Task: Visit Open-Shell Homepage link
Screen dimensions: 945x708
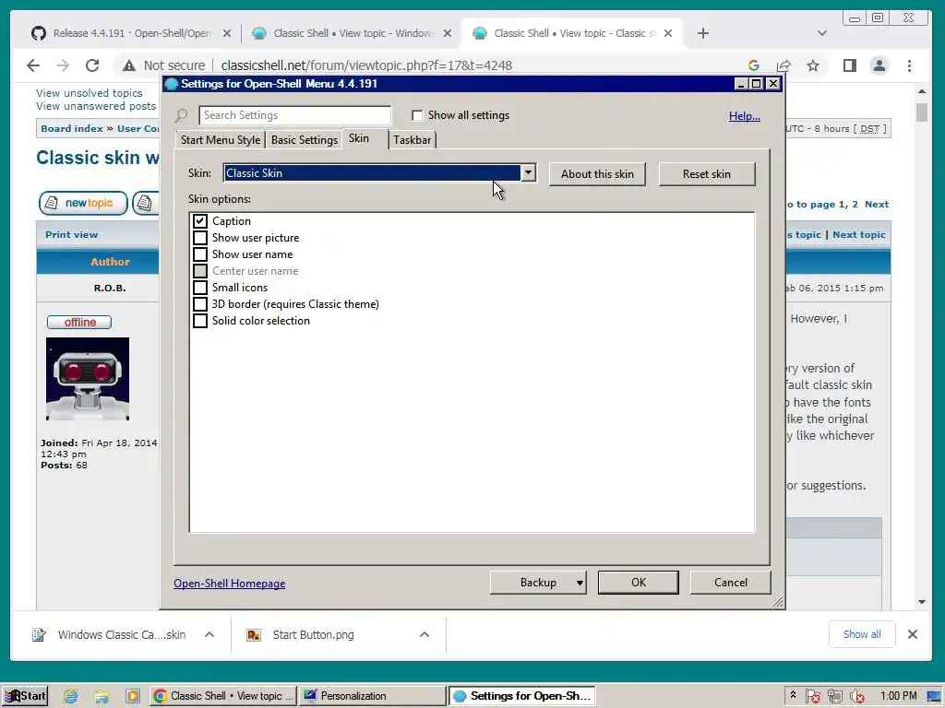Action: pyautogui.click(x=230, y=584)
